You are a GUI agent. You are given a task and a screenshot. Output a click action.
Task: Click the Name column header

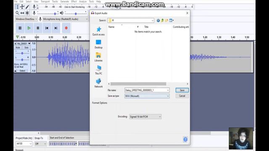coord(111,27)
